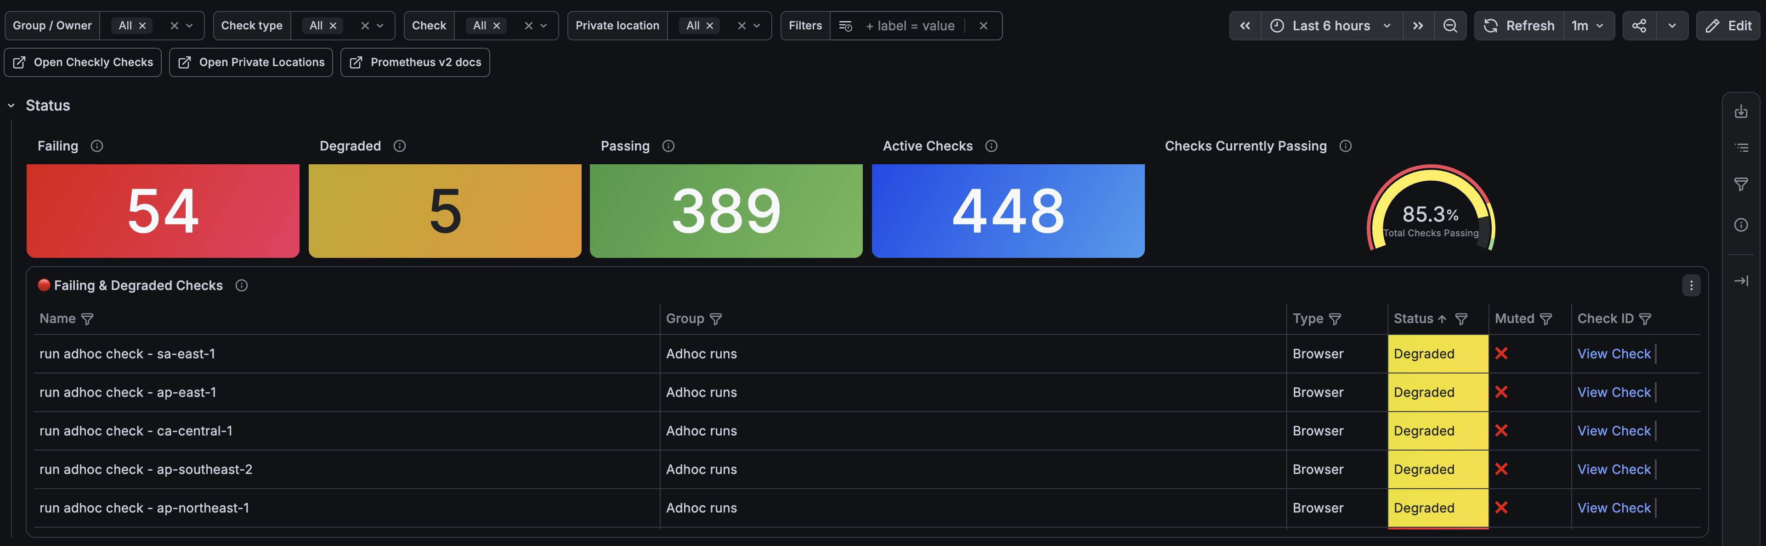Remove the All chip in Check type

pyautogui.click(x=333, y=26)
